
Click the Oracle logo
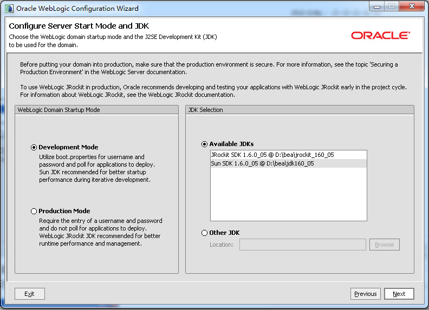pos(381,35)
